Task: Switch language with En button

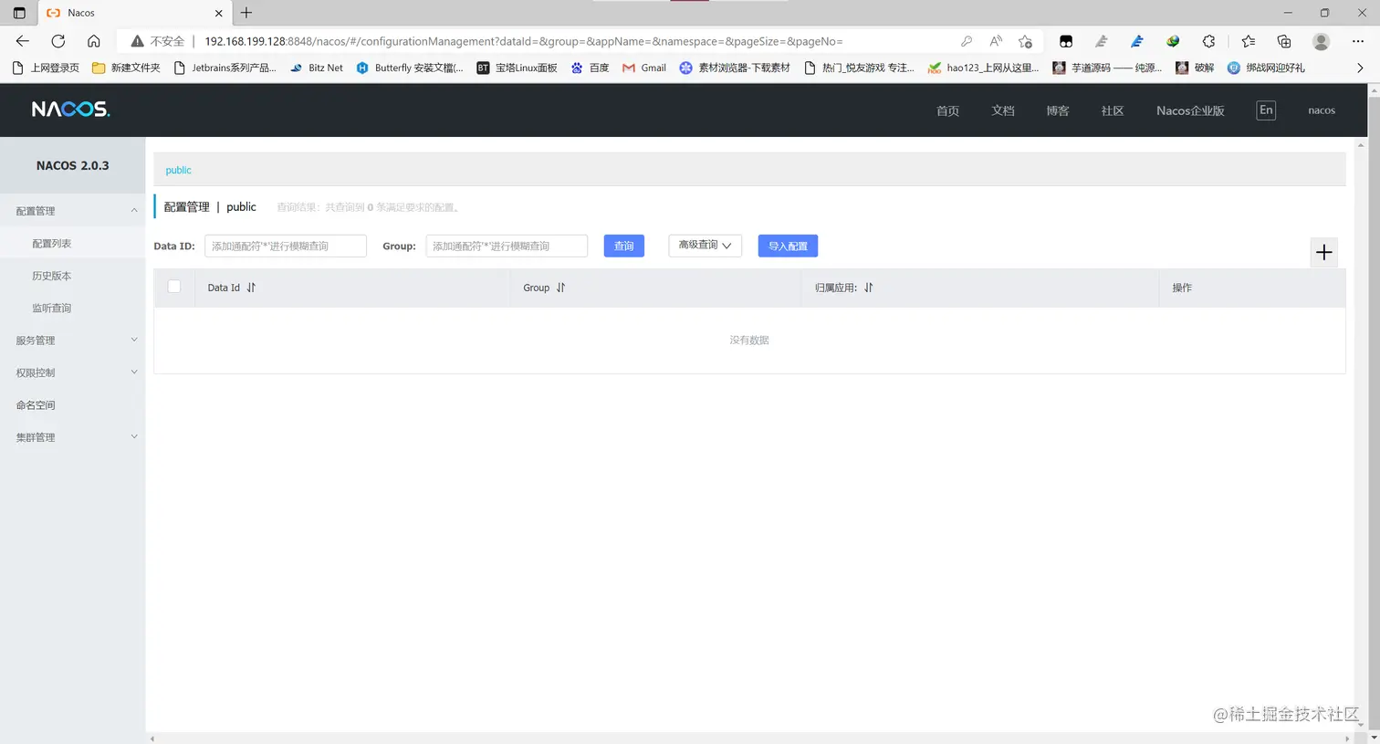Action: click(1266, 110)
